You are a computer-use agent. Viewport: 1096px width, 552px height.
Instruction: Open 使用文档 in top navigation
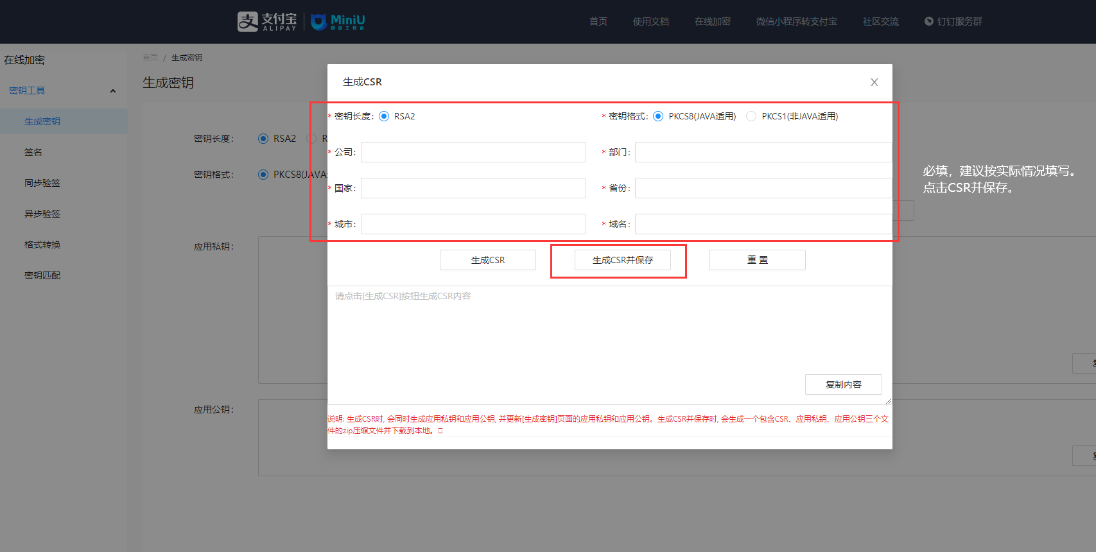coord(651,22)
